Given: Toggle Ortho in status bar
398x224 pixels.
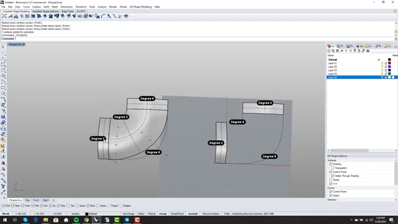Looking at the screenshot, I should click(x=141, y=214).
